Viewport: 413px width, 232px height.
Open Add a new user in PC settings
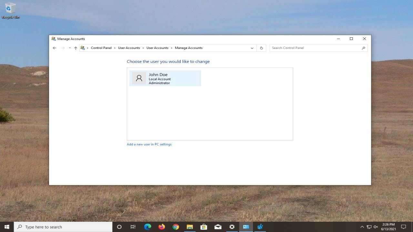click(x=149, y=144)
